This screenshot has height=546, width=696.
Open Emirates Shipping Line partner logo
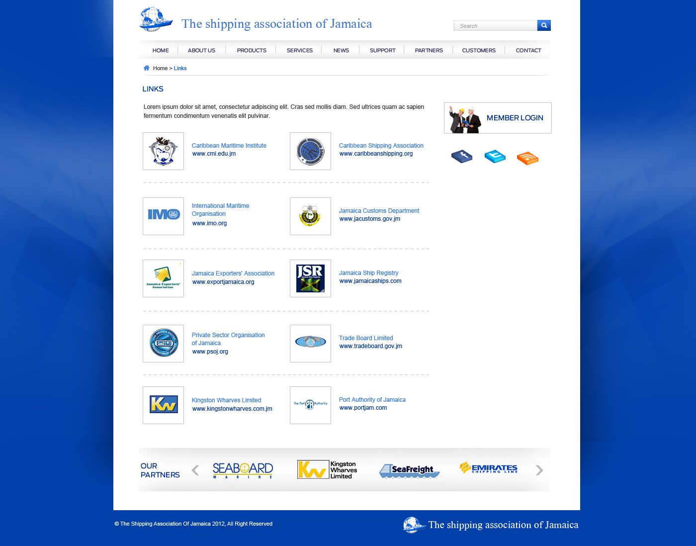[489, 468]
